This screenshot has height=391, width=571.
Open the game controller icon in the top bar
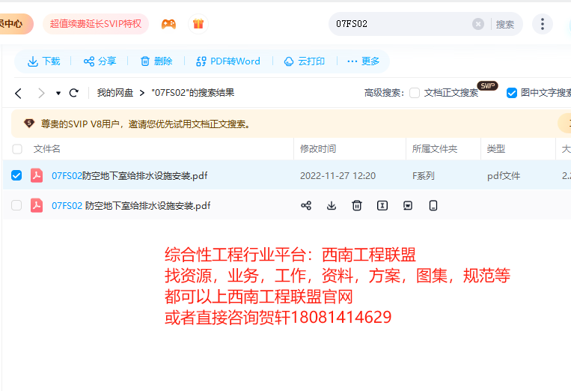[168, 24]
